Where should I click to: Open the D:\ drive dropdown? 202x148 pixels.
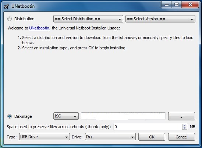coord(110,137)
